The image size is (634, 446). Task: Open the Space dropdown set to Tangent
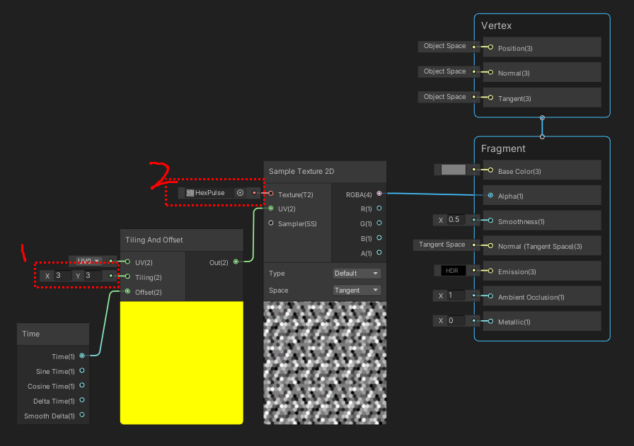coord(357,290)
